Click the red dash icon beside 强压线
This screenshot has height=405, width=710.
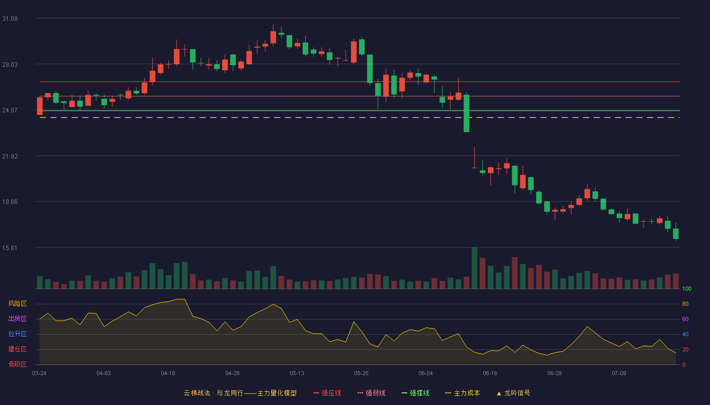point(316,393)
